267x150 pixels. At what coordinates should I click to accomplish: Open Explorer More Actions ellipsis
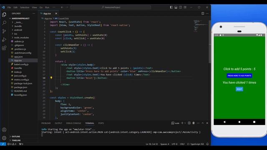(34, 13)
